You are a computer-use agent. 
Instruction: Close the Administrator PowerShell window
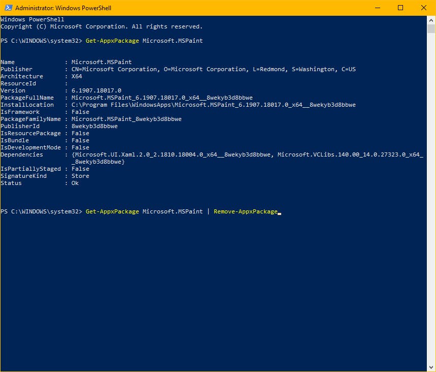pyautogui.click(x=423, y=8)
